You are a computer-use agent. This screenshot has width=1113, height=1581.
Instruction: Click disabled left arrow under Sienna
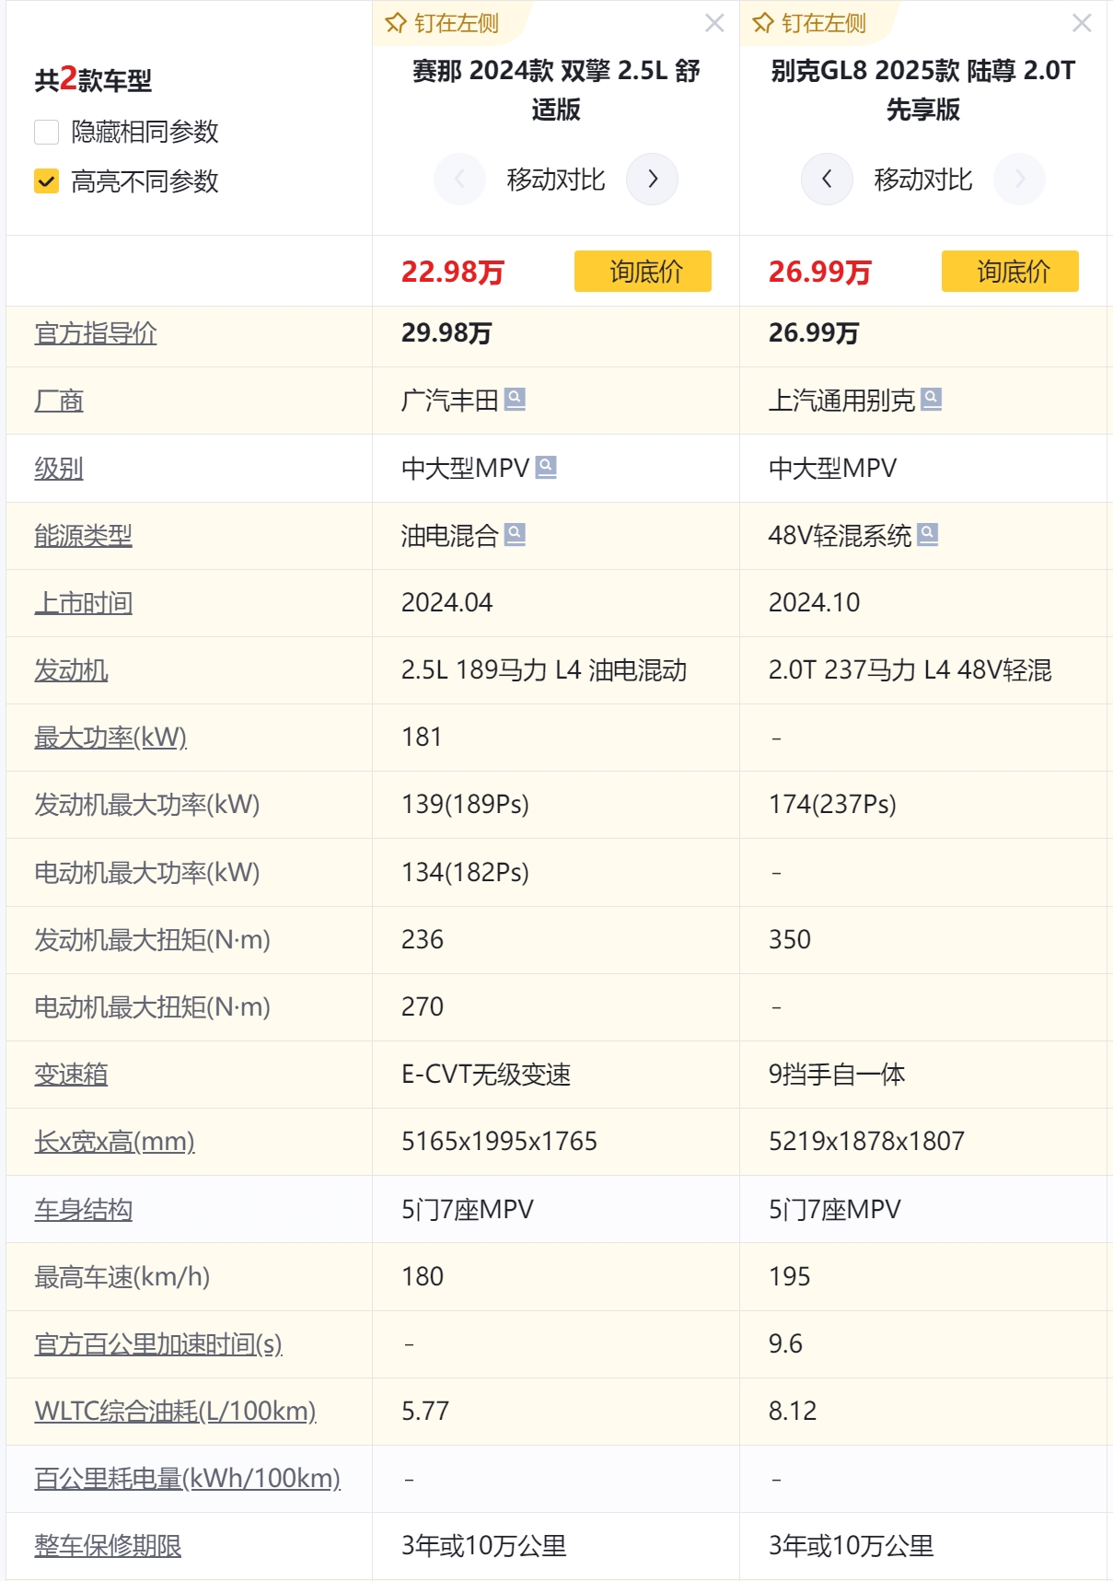tap(459, 179)
